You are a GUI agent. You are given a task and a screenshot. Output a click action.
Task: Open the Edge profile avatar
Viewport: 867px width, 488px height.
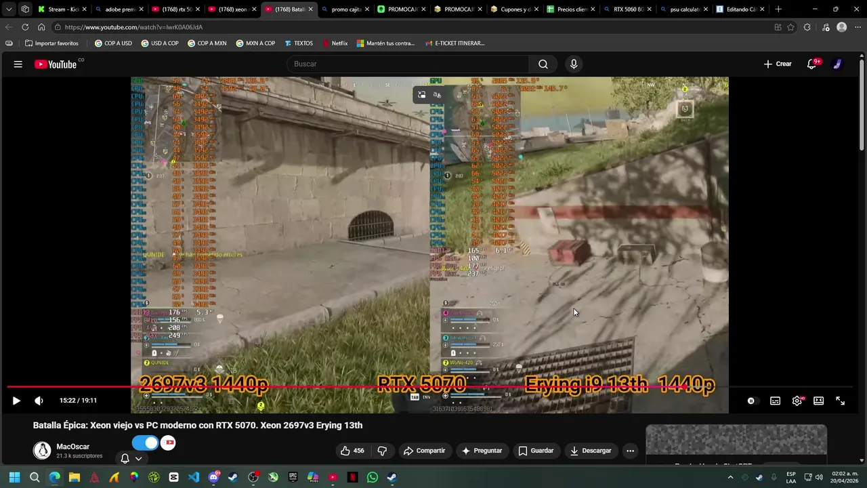coord(841,27)
